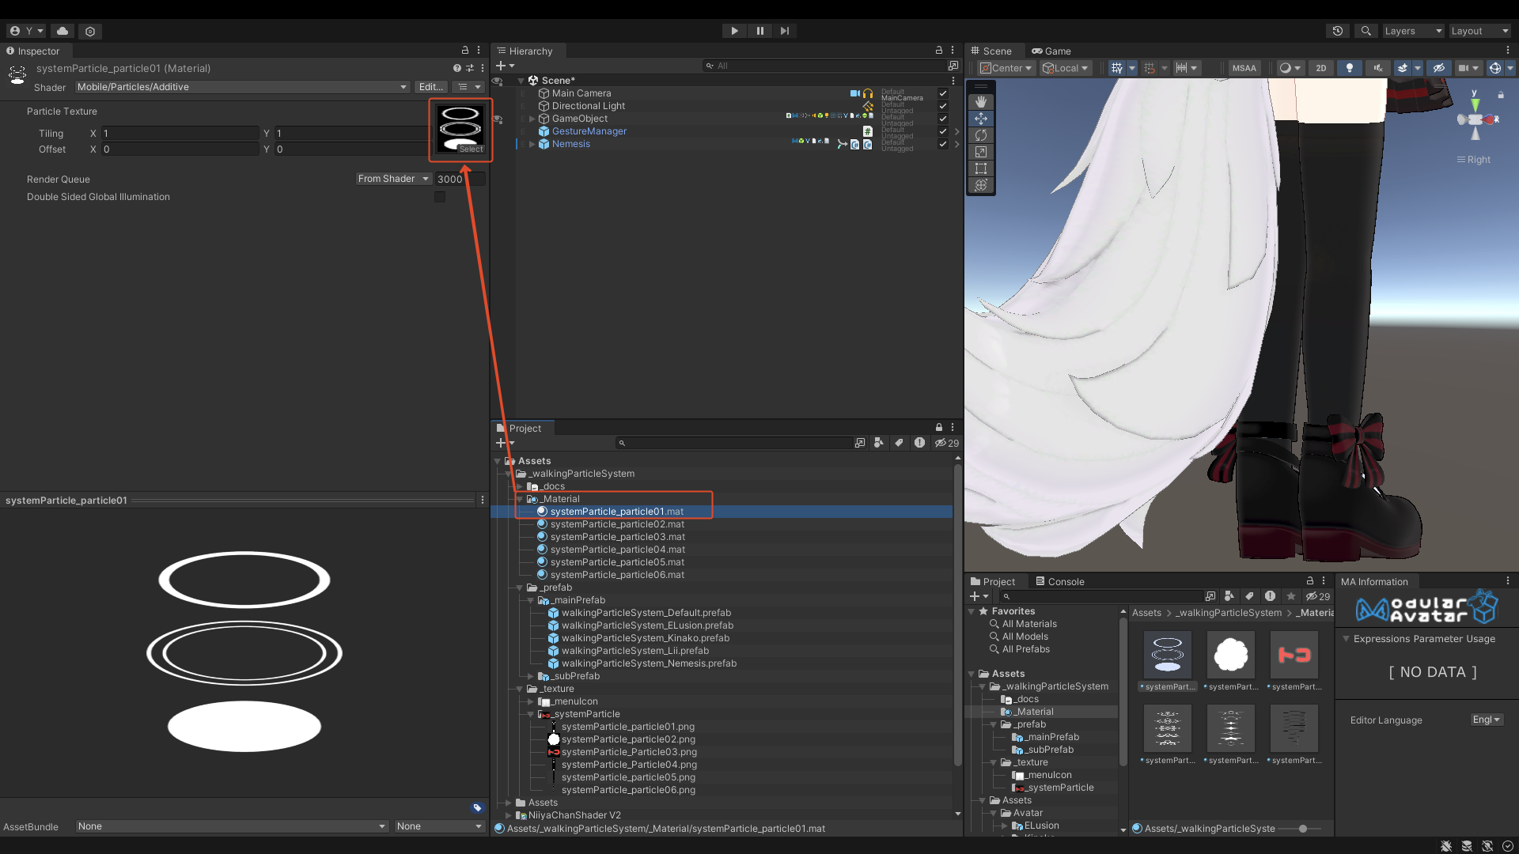Open Unity cloud services icon

tap(63, 31)
